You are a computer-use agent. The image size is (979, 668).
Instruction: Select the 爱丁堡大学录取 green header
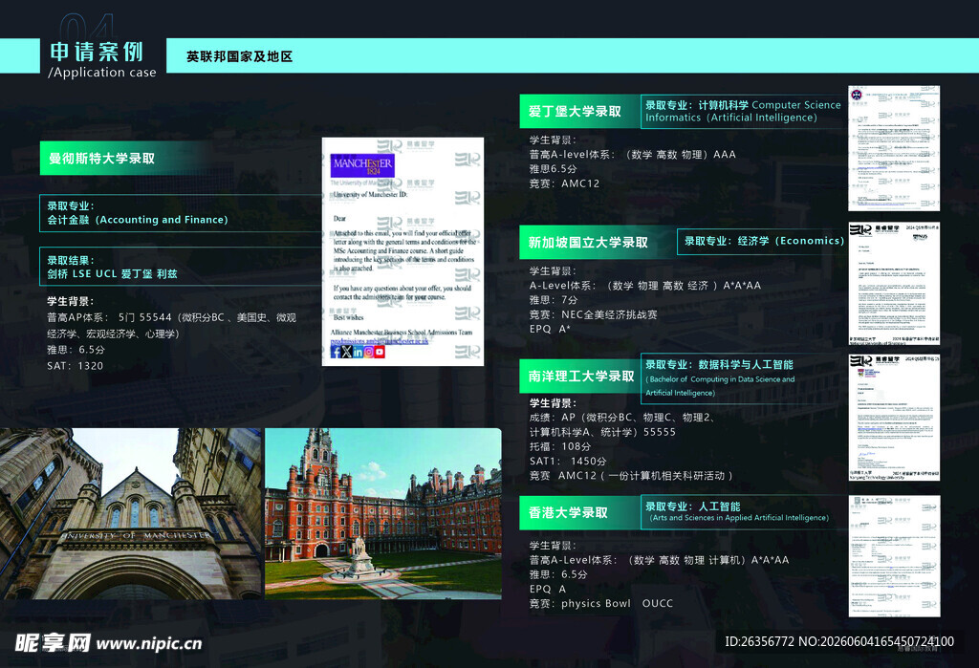click(x=580, y=111)
